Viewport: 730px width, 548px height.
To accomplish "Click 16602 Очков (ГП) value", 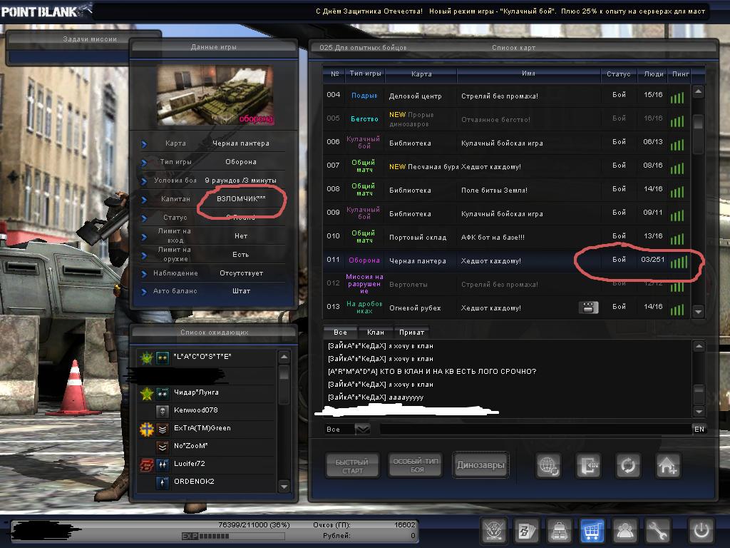I will pyautogui.click(x=405, y=524).
